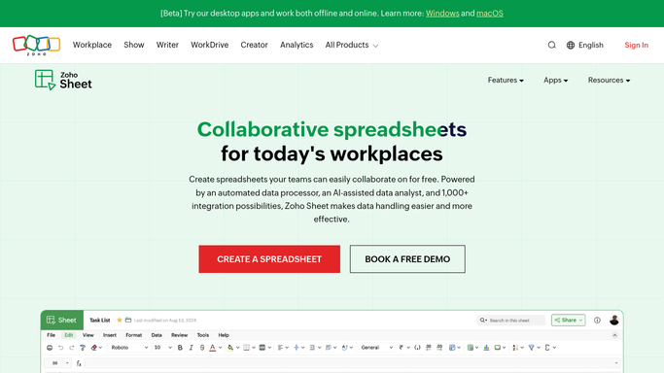Open the Data menu in Sheet
664x373 pixels.
(157, 335)
